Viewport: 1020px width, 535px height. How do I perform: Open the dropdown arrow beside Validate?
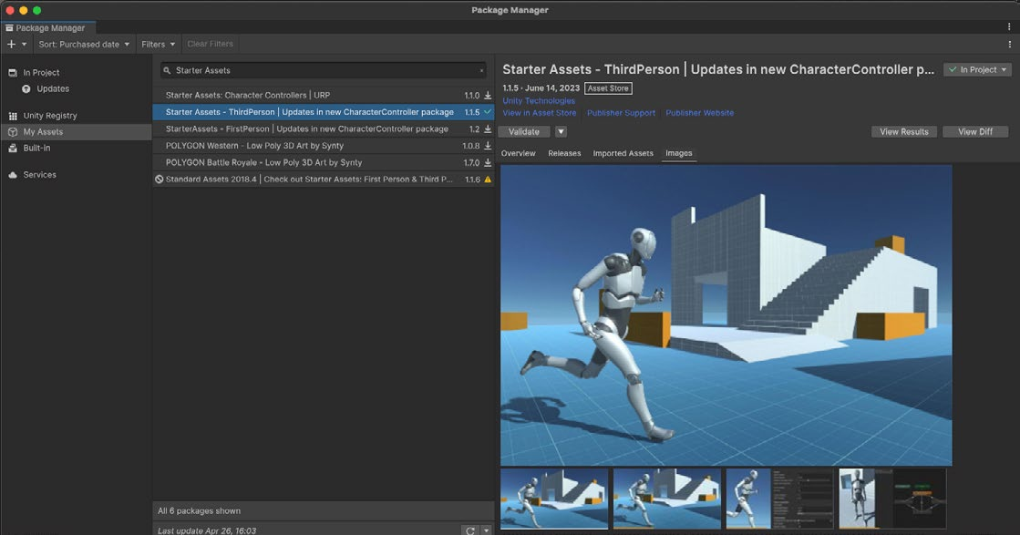pos(561,131)
